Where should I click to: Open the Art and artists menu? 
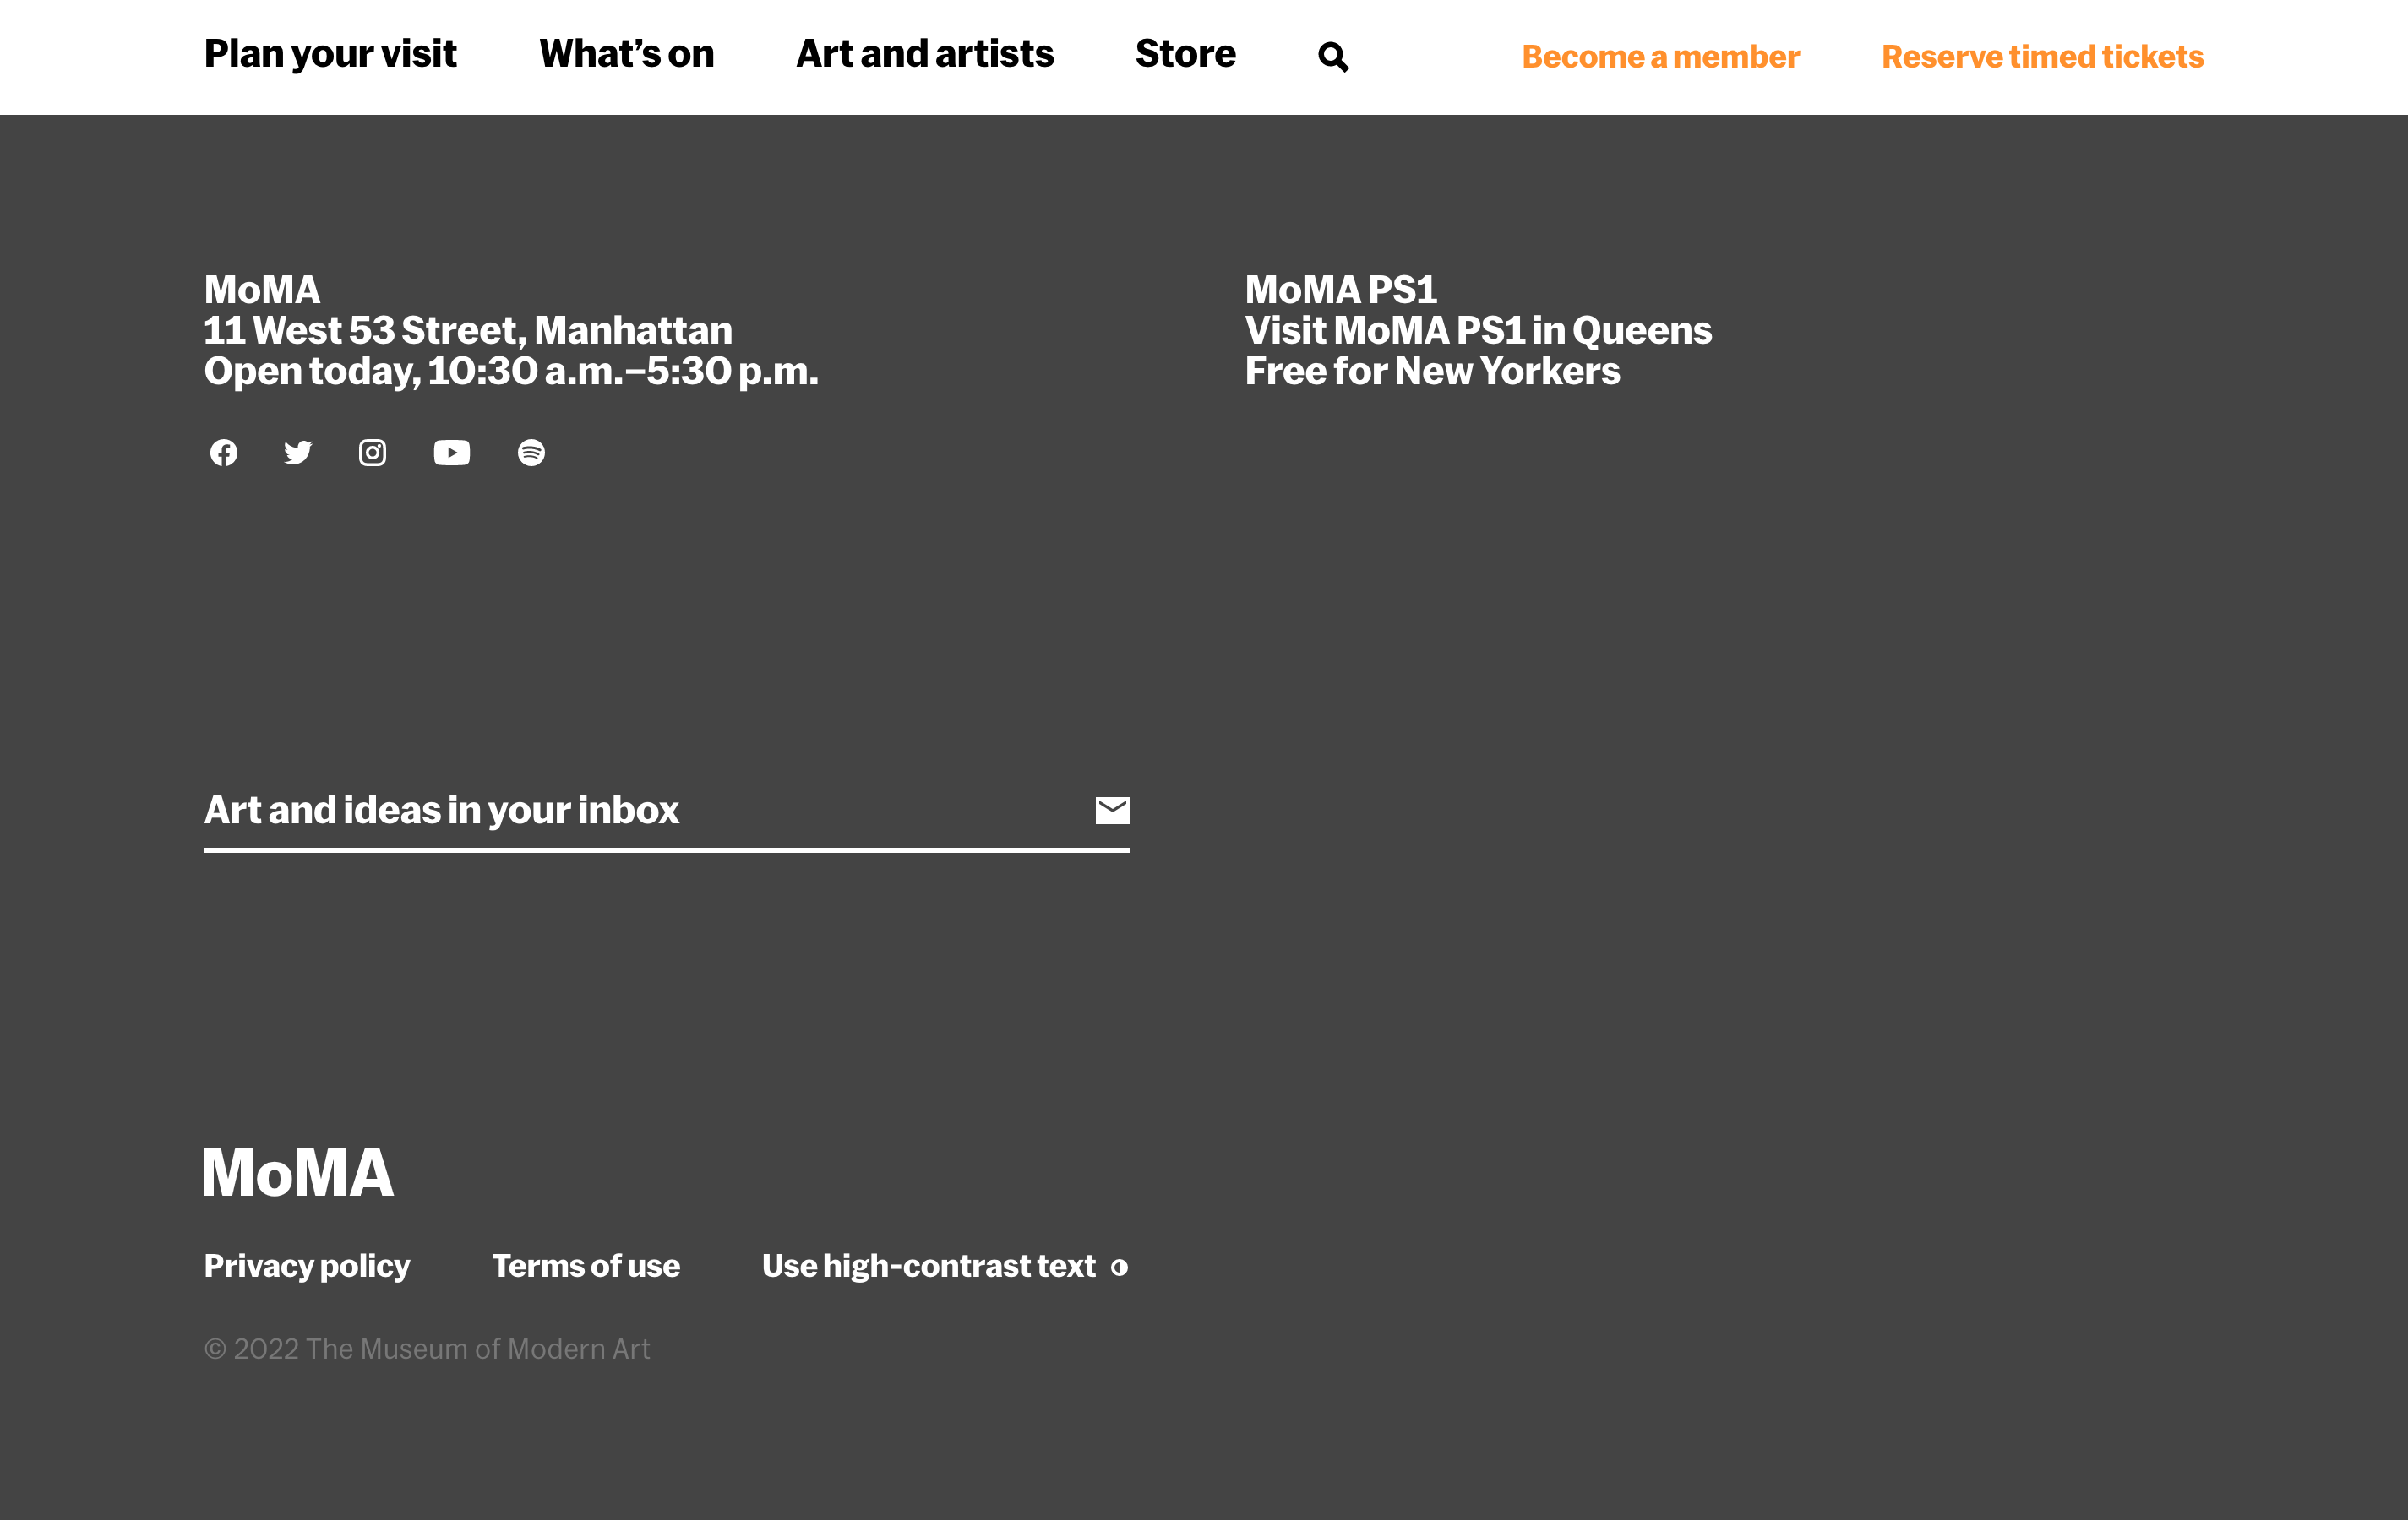[x=925, y=54]
